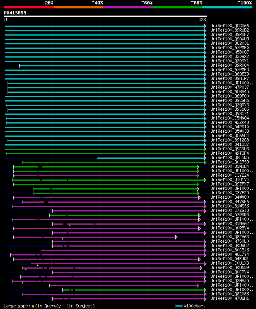256x309 pixels.
Task: Open the UniRef100_A7PME0 hit label
Action: point(230,48)
